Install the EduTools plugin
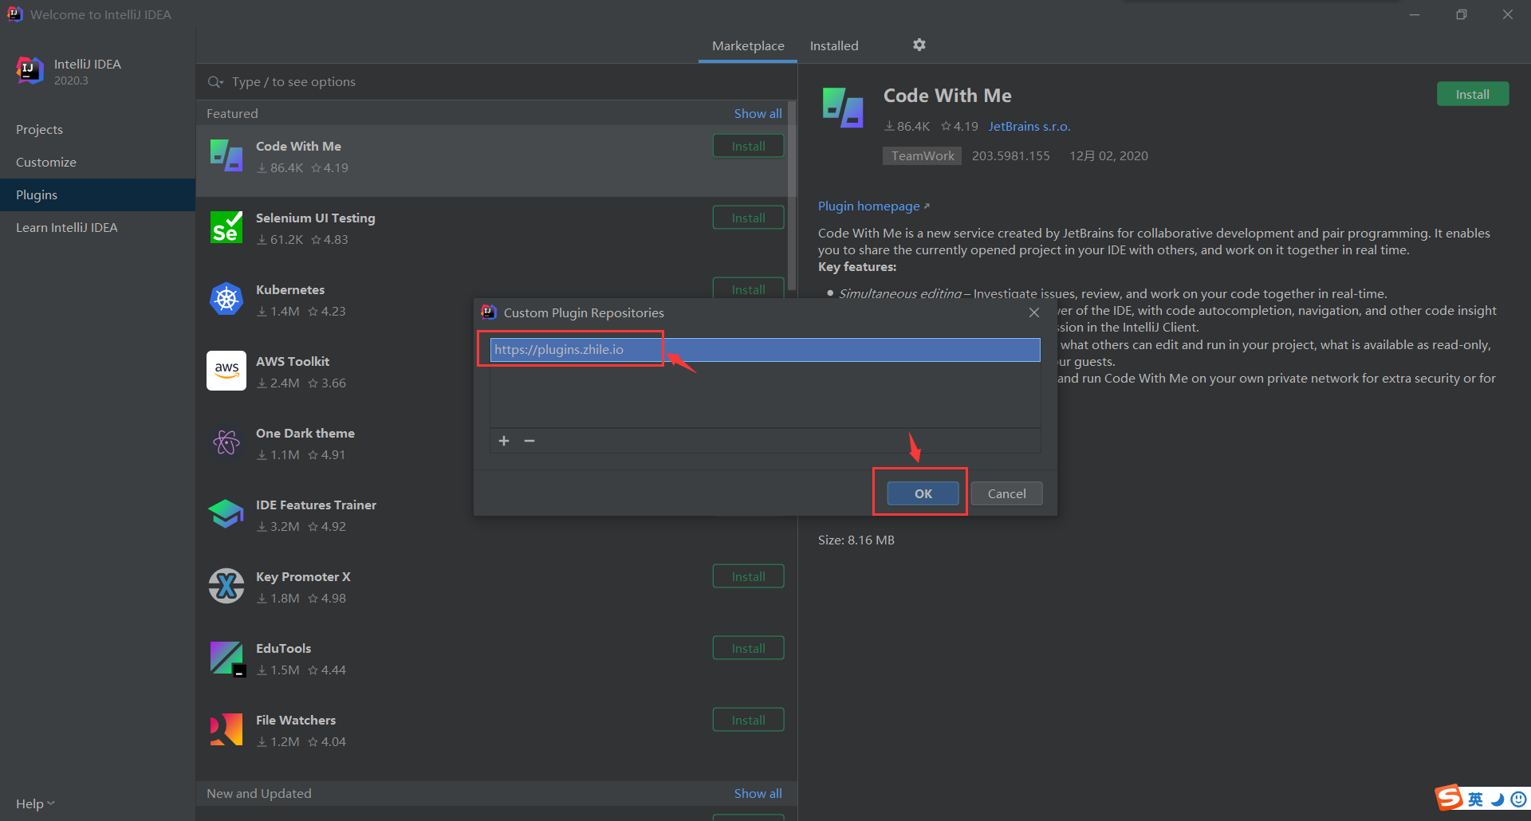Screen dimensions: 1531x821 point(748,648)
